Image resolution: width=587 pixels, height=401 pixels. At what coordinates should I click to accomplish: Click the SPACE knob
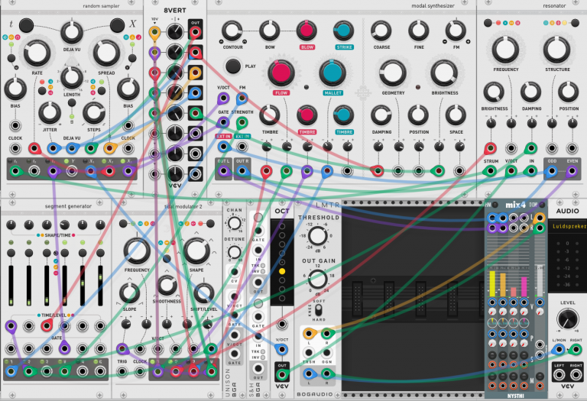pyautogui.click(x=456, y=115)
